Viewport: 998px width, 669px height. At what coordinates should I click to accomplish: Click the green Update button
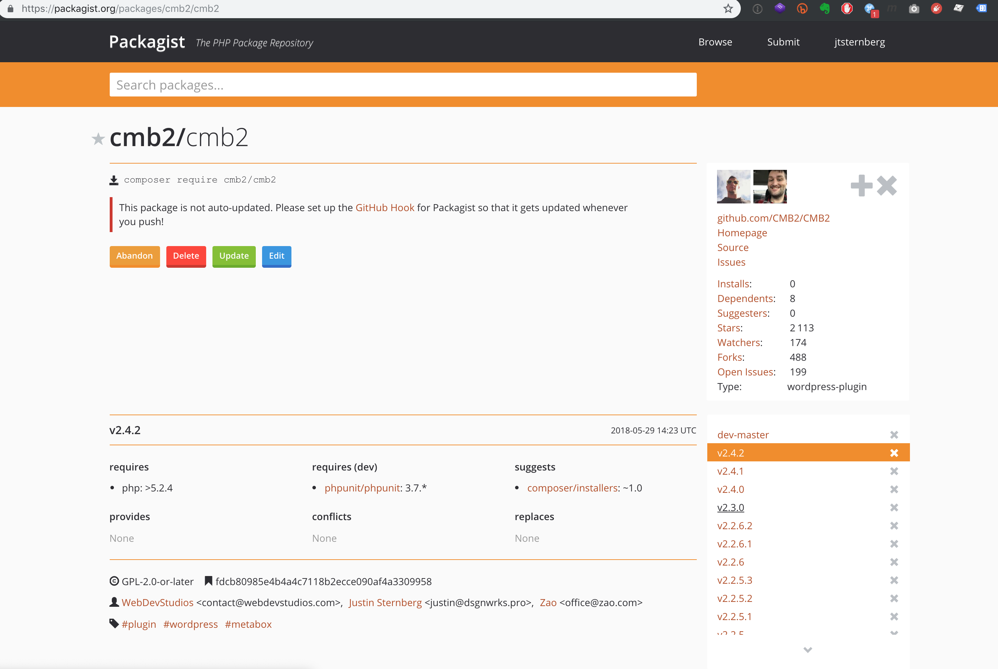click(234, 257)
